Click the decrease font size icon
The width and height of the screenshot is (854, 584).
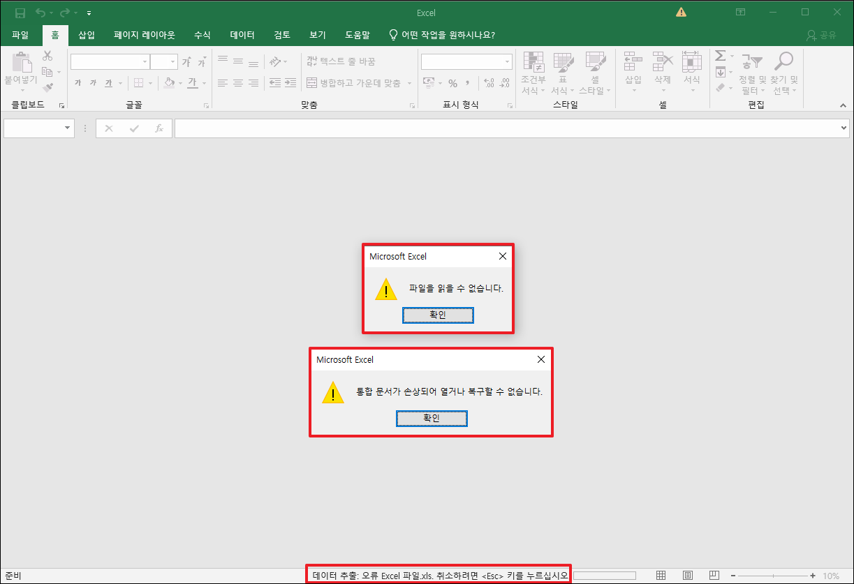pos(202,62)
